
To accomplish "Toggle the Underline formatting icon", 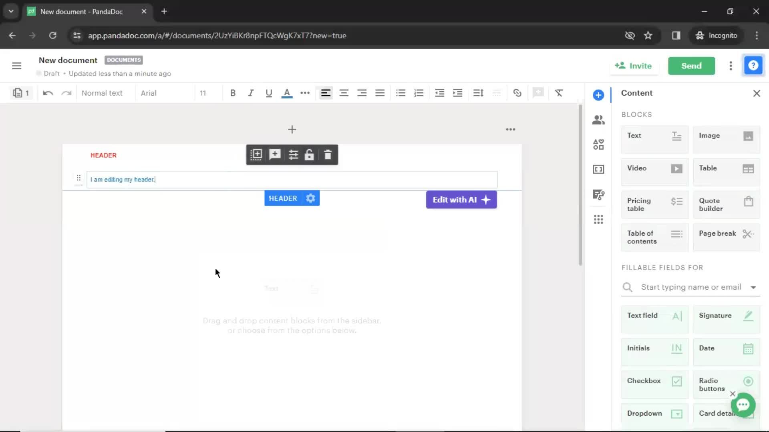I will [x=269, y=93].
